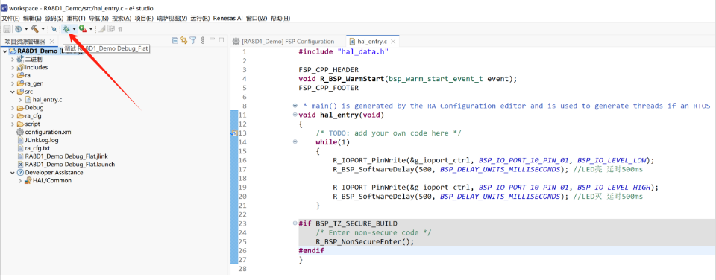This screenshot has height=280, width=716.
Task: Open the 运行(R) menu
Action: coord(200,18)
